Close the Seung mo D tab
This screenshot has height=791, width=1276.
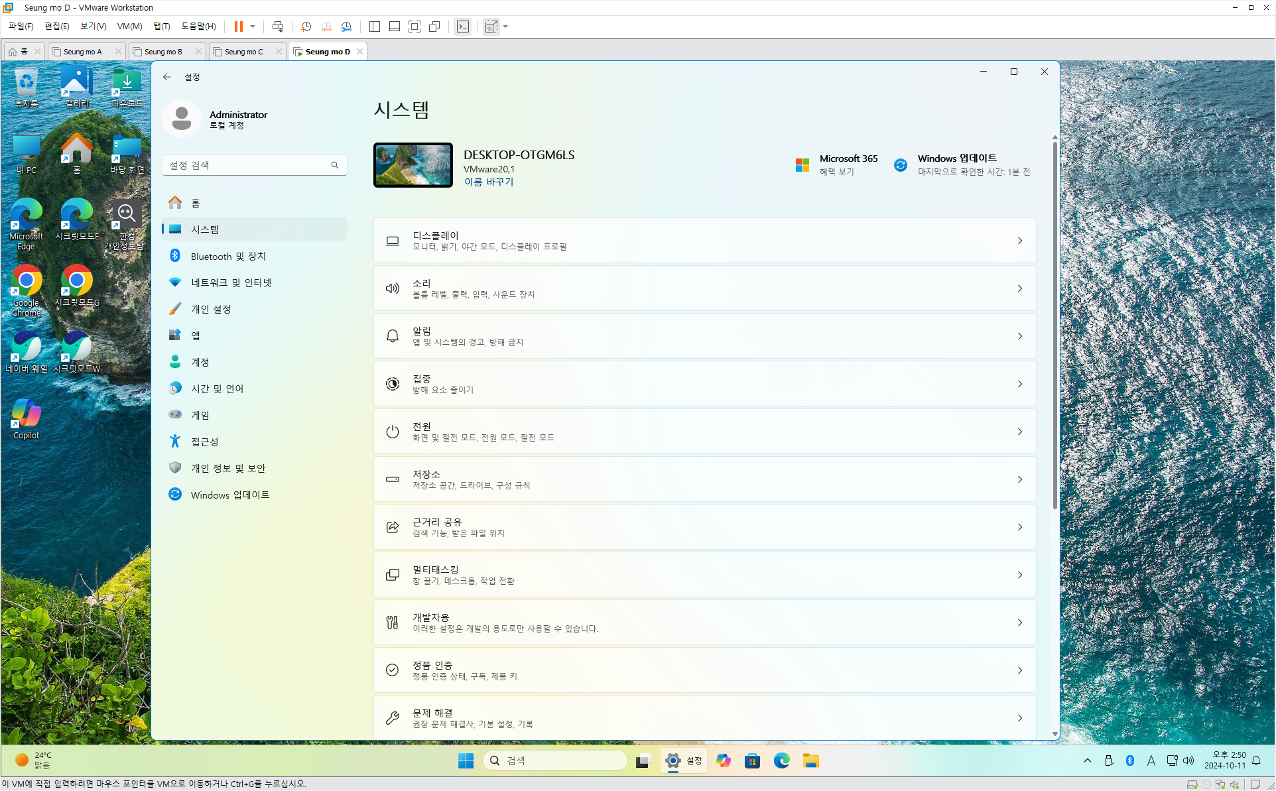pyautogui.click(x=359, y=51)
